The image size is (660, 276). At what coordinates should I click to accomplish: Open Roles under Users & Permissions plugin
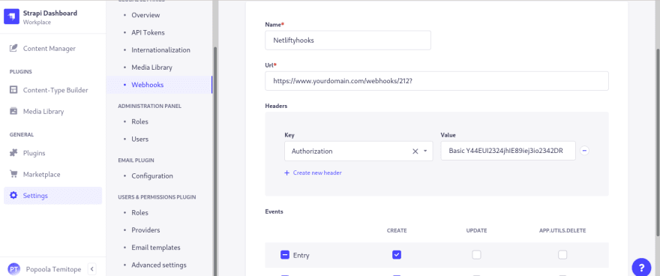tap(139, 213)
